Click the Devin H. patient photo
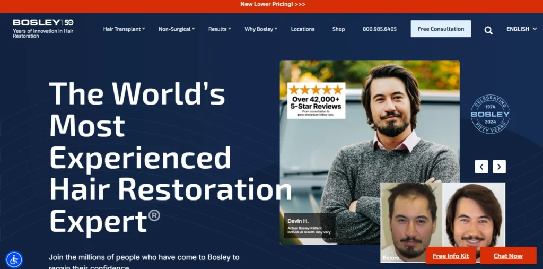 tap(370, 152)
